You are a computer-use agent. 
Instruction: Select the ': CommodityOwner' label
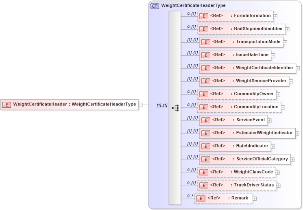(253, 94)
